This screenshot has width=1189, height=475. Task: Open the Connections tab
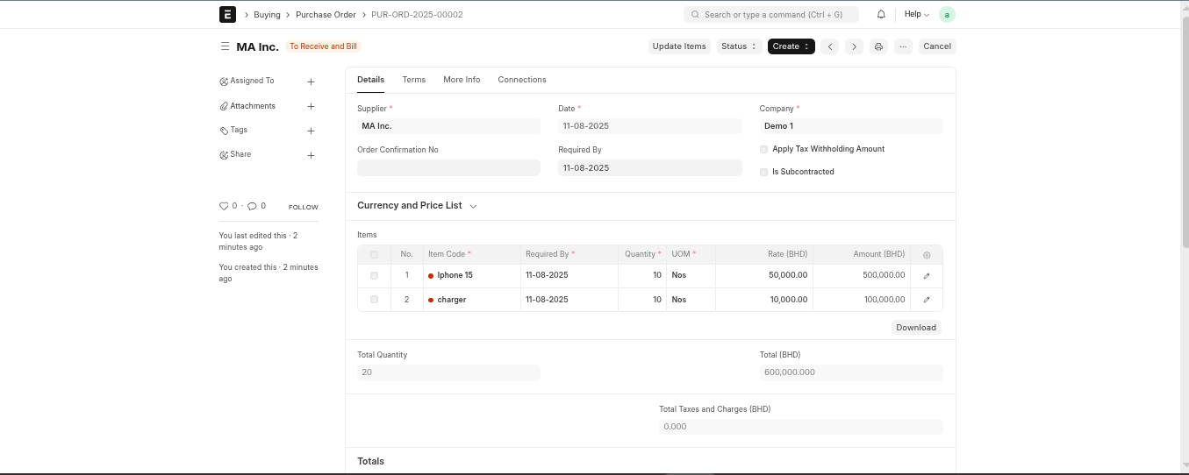point(521,80)
